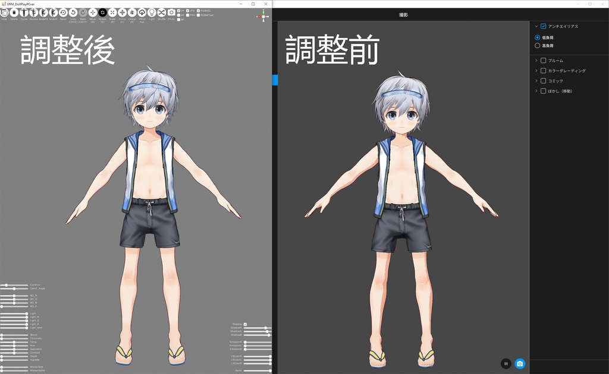Click the Hide UI icon in toolbar
Image resolution: width=609 pixels, height=374 pixels.
4,12
